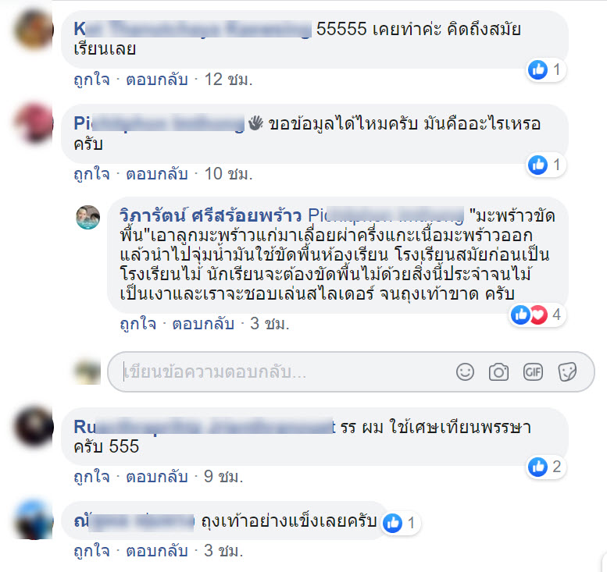View reactions on มะพร้าวขัดพื้น reply
Image resolution: width=607 pixels, height=572 pixels.
(x=537, y=314)
